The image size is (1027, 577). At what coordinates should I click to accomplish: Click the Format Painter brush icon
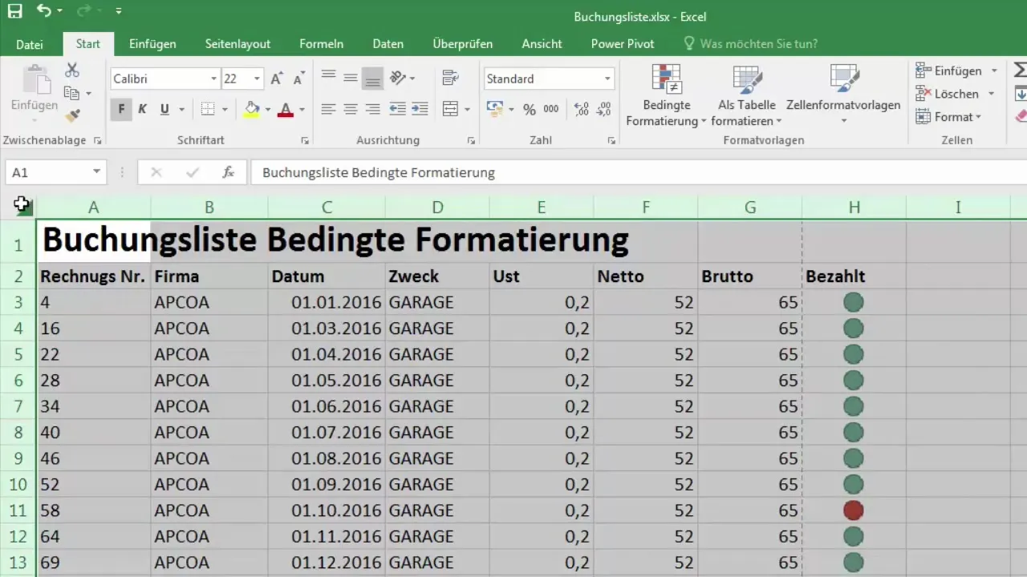[x=72, y=116]
